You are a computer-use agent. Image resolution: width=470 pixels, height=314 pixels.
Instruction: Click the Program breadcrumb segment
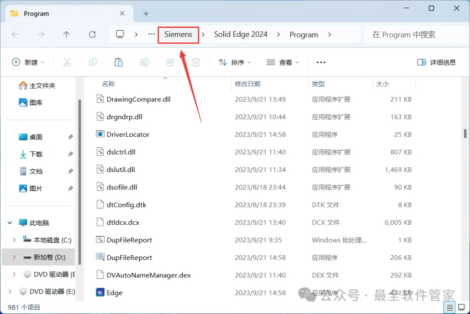304,35
